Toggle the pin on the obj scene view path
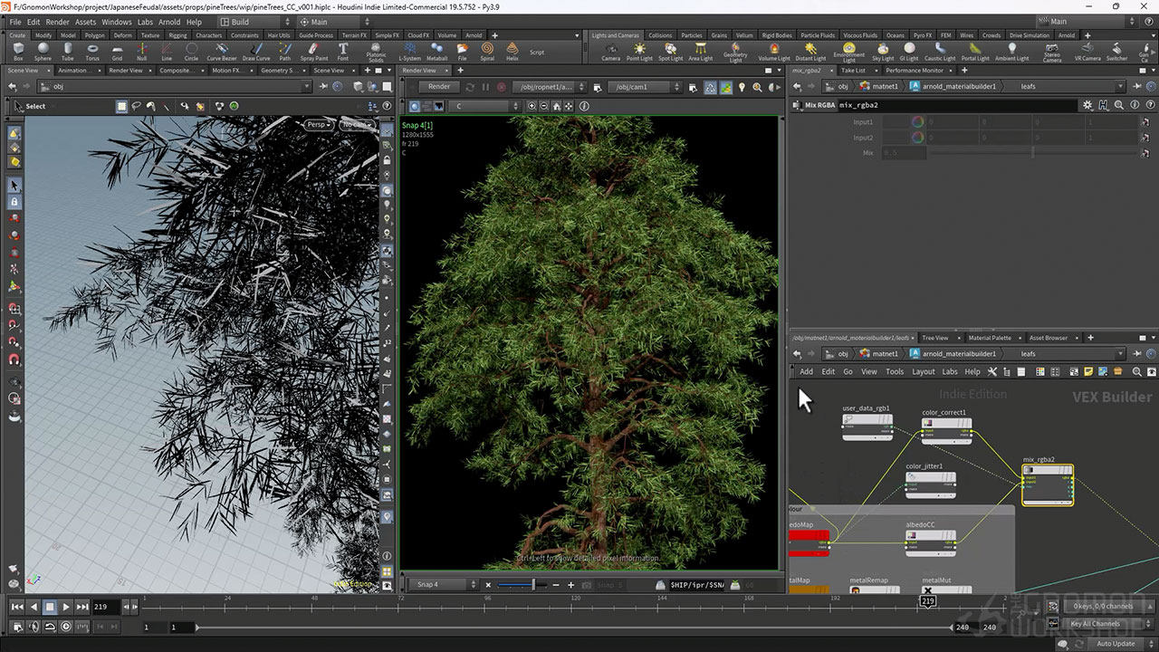1159x652 pixels. click(x=325, y=87)
